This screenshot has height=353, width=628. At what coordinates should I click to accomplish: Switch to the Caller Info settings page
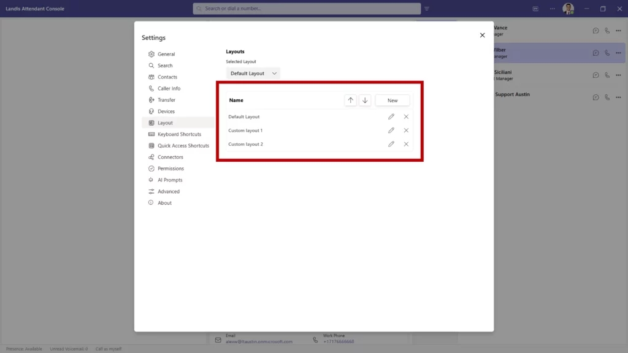tap(169, 88)
